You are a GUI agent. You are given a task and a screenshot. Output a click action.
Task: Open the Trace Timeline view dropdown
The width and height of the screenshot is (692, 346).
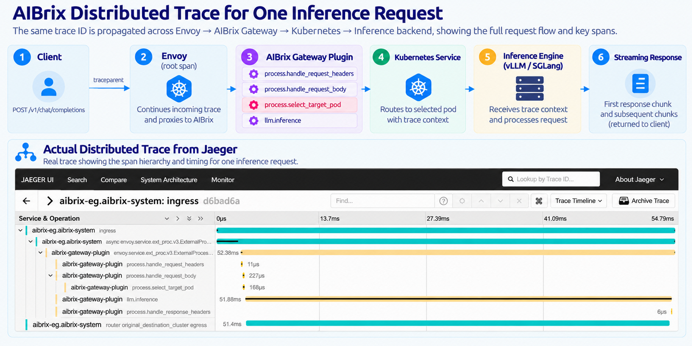click(578, 201)
